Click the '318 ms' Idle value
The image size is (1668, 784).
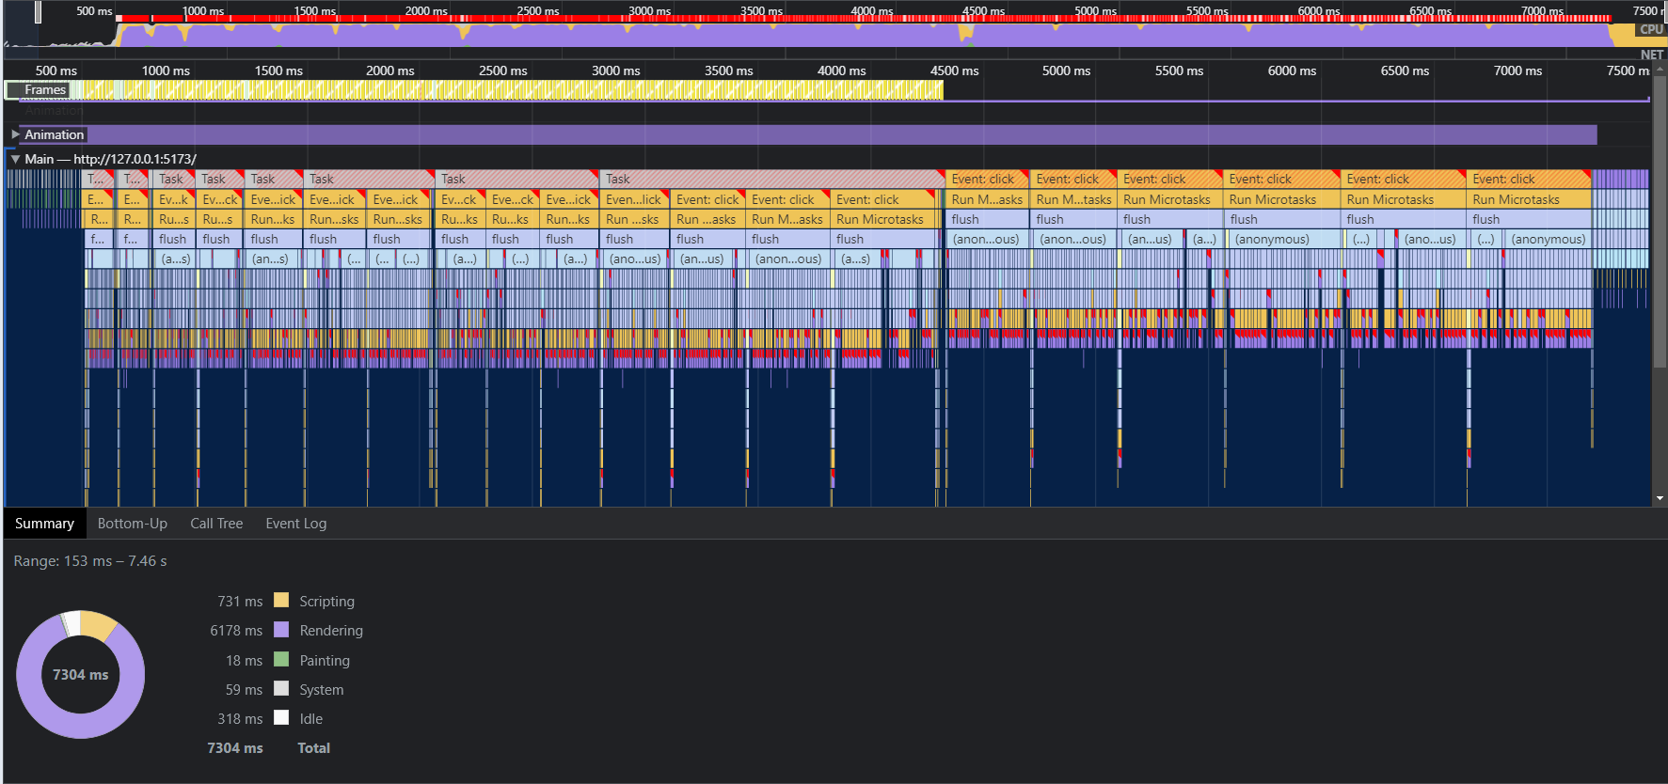point(240,718)
